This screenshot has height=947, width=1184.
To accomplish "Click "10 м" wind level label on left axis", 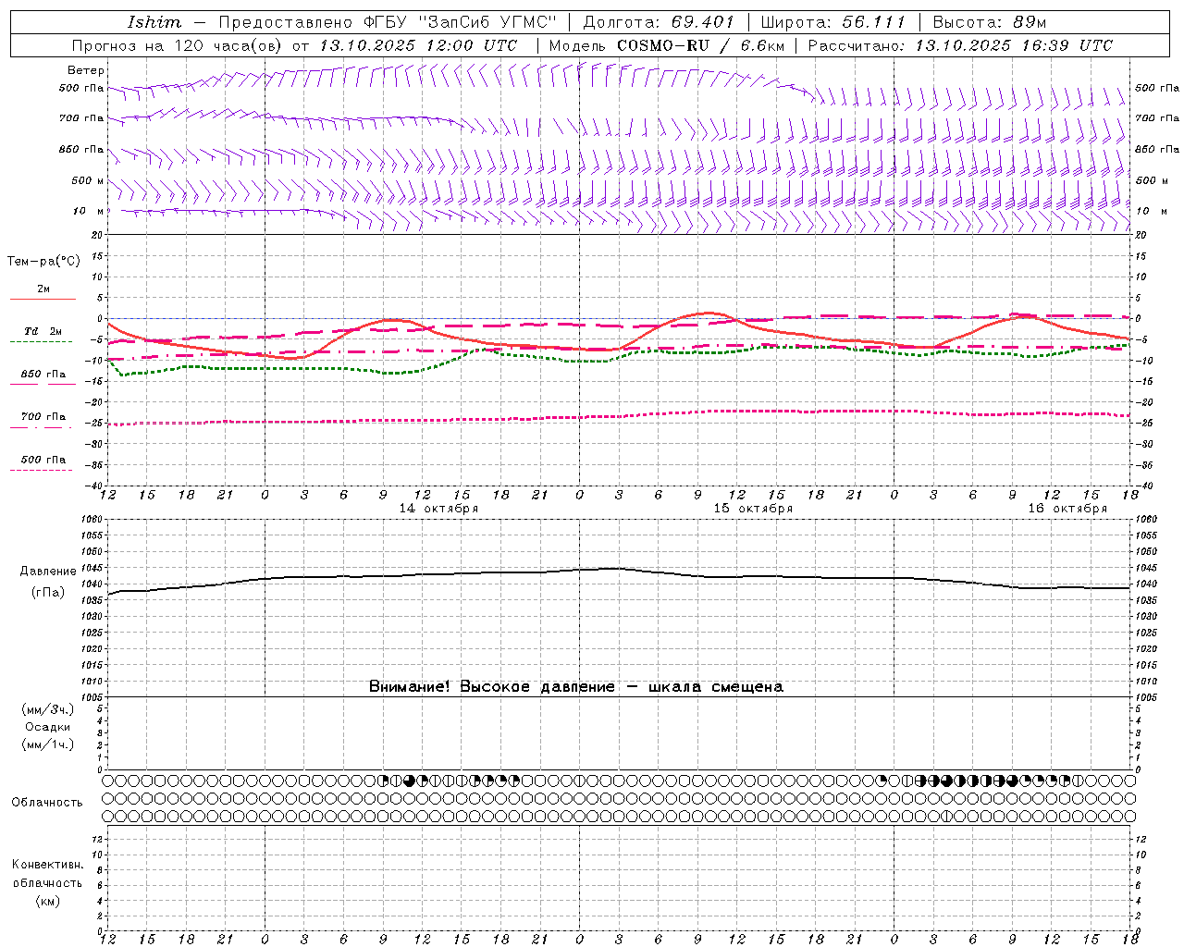I will [89, 211].
